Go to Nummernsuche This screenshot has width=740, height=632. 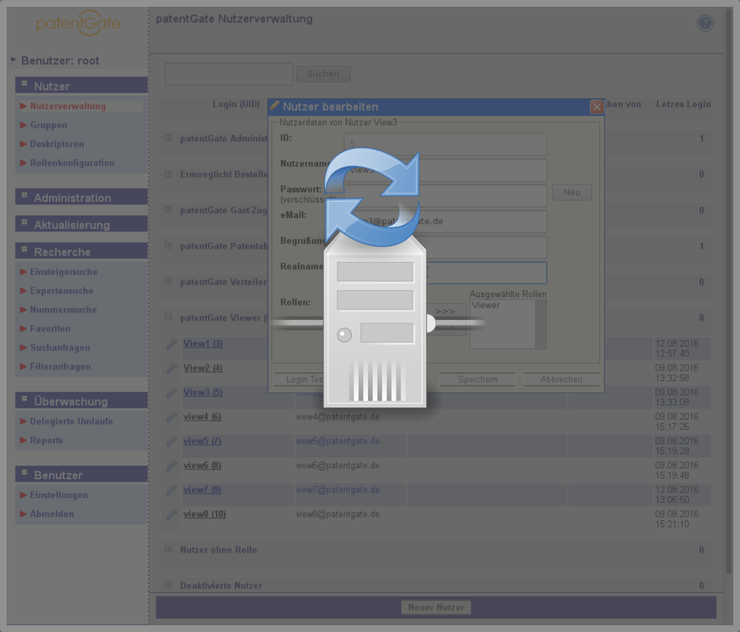coord(63,310)
